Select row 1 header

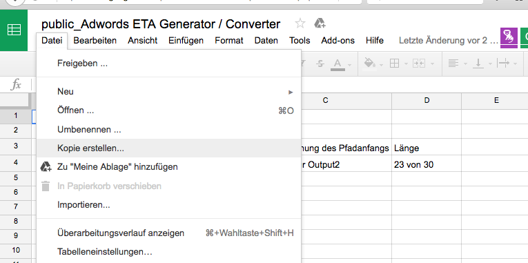pos(15,116)
